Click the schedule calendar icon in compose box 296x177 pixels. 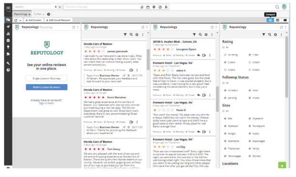[148, 7]
